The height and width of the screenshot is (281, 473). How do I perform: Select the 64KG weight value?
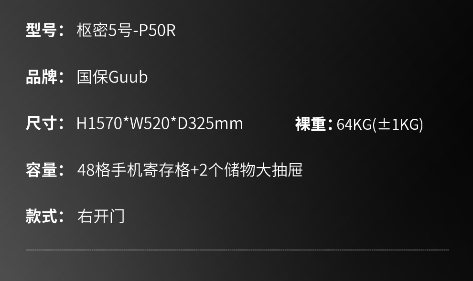(354, 125)
